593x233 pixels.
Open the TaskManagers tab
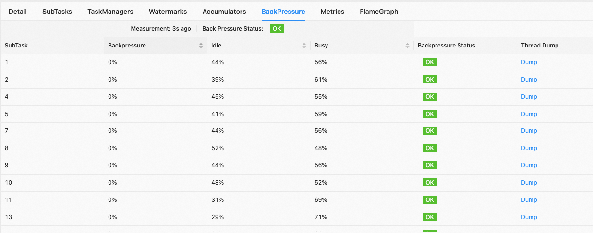pyautogui.click(x=110, y=12)
